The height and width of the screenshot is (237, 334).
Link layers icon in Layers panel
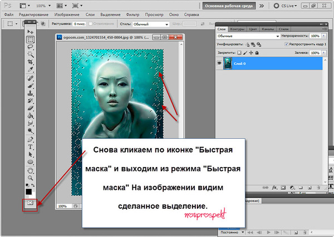point(265,188)
